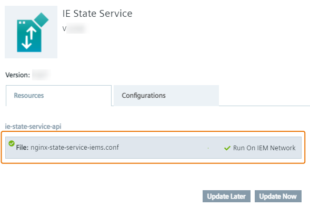
Task: Click the tiny green dot in file row
Action: click(208, 148)
